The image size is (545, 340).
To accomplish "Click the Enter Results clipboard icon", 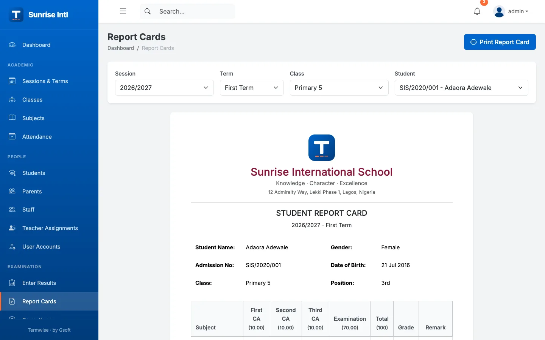I will tap(12, 283).
